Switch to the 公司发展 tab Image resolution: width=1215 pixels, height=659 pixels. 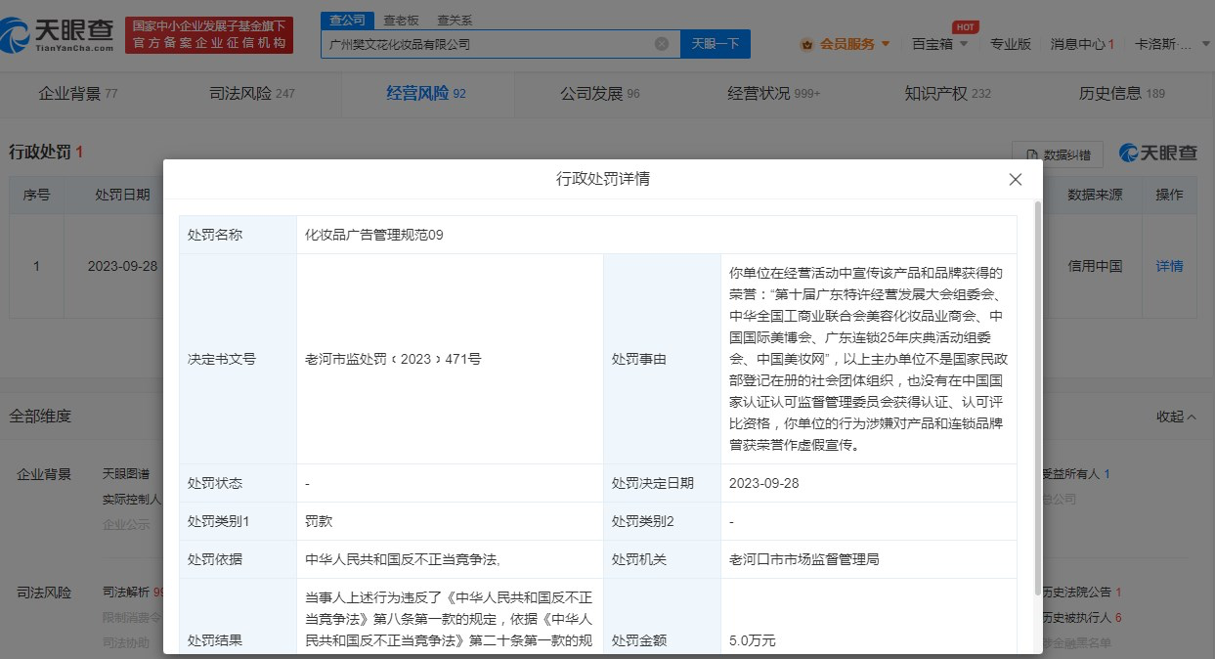(x=599, y=94)
